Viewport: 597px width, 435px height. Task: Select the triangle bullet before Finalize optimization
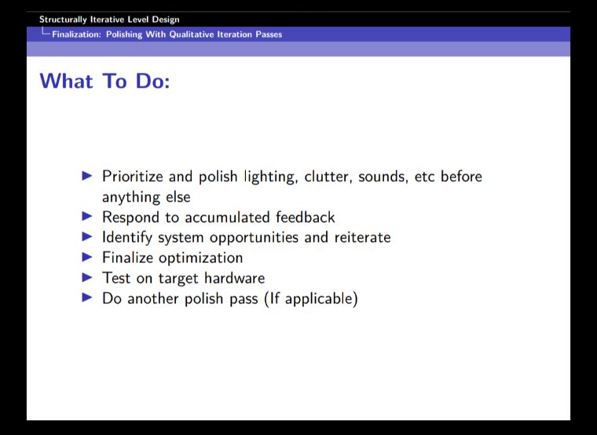click(x=87, y=258)
